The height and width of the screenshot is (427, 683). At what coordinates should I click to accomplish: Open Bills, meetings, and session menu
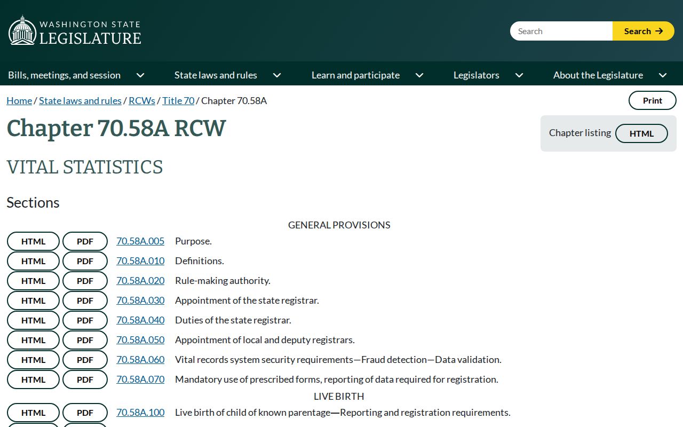click(x=64, y=75)
